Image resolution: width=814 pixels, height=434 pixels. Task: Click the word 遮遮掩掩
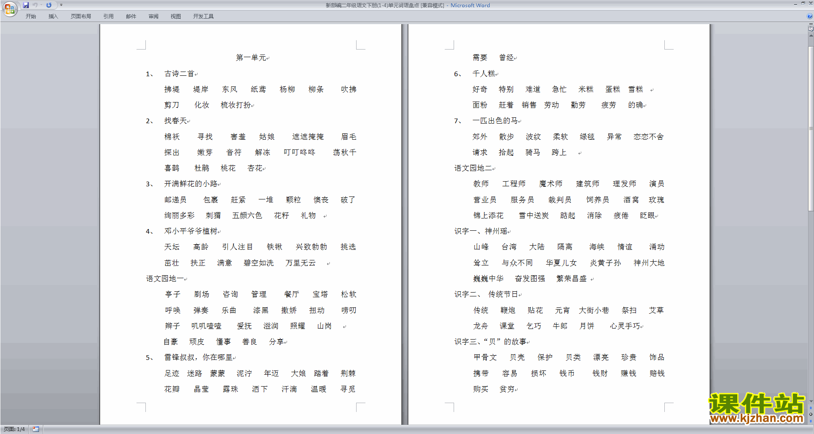[308, 137]
